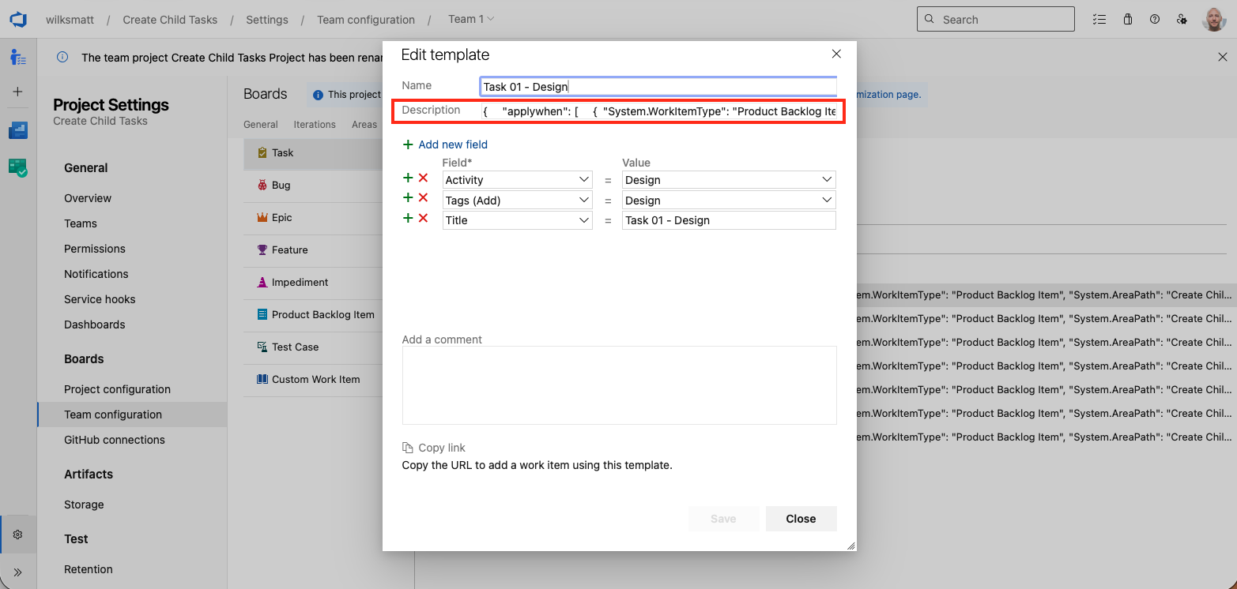The image size is (1237, 589).
Task: Switch to the Iterations tab
Action: (315, 124)
